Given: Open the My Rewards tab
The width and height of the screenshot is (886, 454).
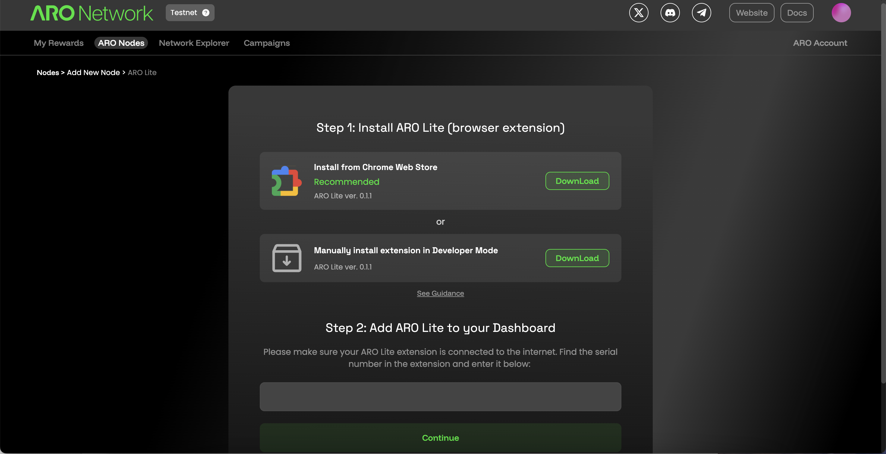Looking at the screenshot, I should 58,43.
